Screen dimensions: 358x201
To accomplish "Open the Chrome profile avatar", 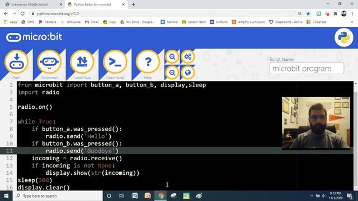I will coord(344,13).
